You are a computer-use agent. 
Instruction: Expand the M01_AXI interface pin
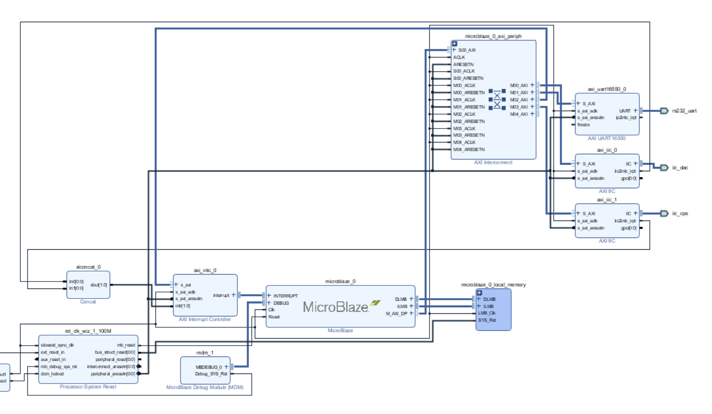[x=532, y=92]
